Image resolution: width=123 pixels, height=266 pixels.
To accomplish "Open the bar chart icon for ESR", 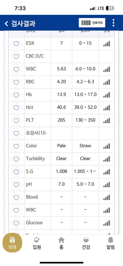I will [x=107, y=43].
